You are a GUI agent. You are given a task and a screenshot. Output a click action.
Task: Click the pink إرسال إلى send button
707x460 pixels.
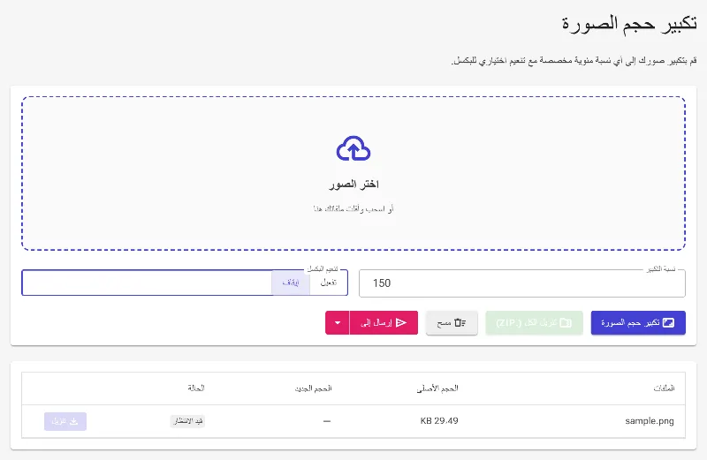pyautogui.click(x=384, y=322)
